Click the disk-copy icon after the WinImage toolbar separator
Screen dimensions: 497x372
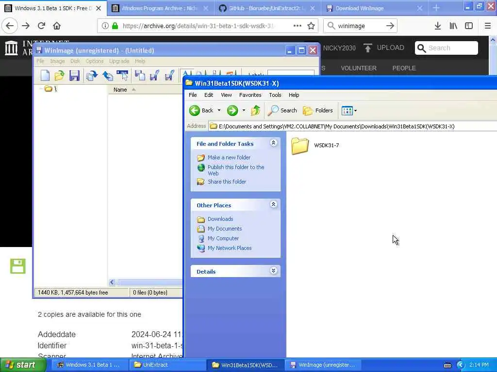[140, 75]
